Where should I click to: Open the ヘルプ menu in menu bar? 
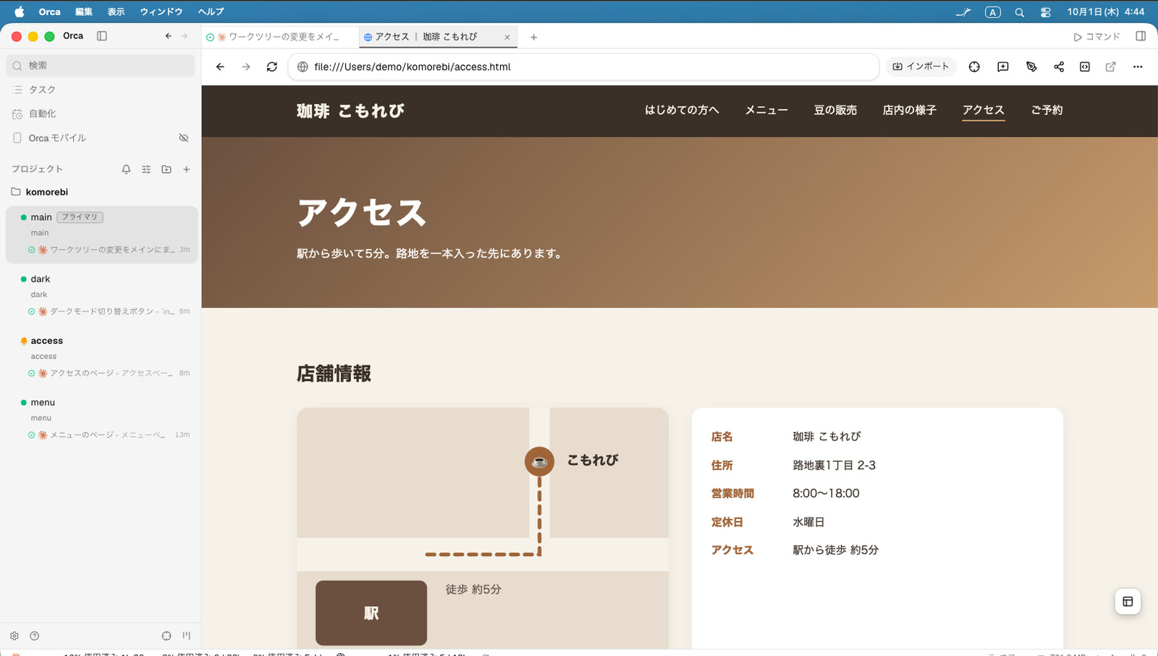coord(211,12)
